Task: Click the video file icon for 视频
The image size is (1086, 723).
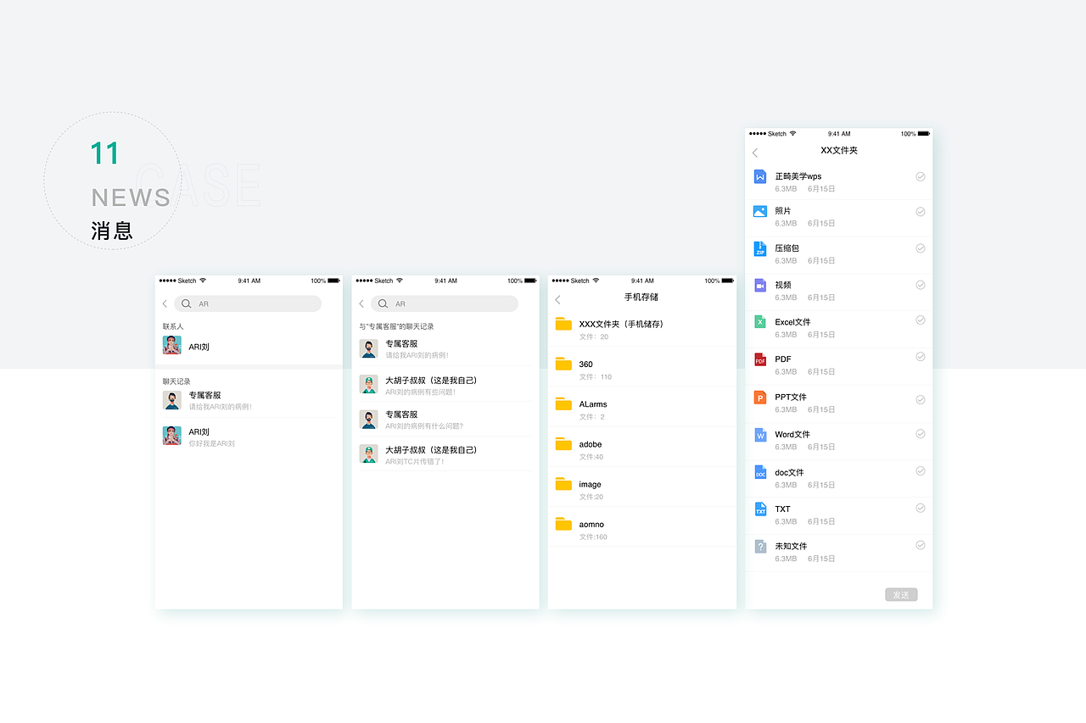Action: pyautogui.click(x=760, y=286)
